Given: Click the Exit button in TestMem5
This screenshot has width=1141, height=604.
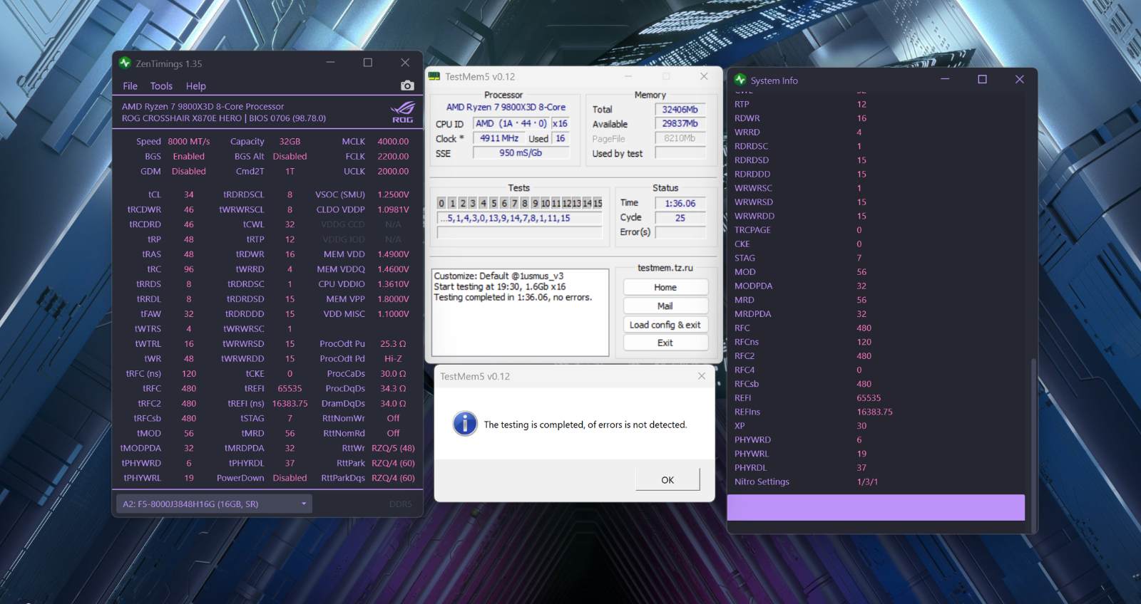Looking at the screenshot, I should [665, 343].
